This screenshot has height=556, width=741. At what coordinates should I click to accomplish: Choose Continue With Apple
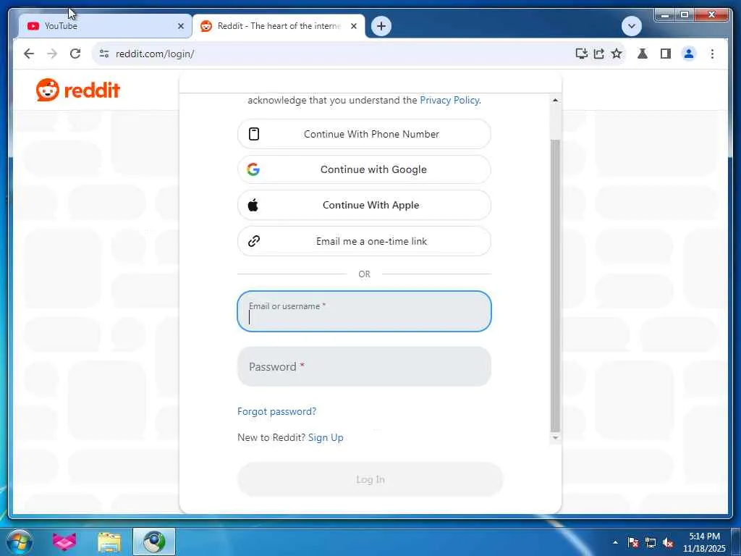(x=364, y=205)
